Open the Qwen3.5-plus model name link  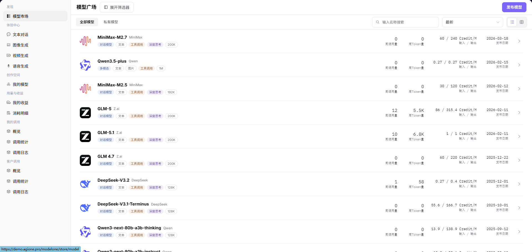click(112, 61)
